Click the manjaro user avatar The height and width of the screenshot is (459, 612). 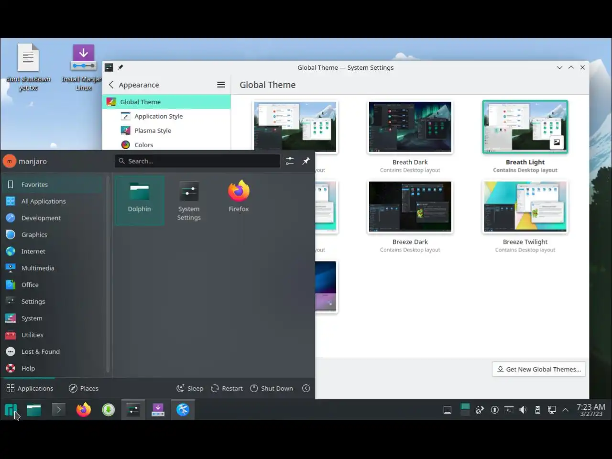pyautogui.click(x=10, y=161)
